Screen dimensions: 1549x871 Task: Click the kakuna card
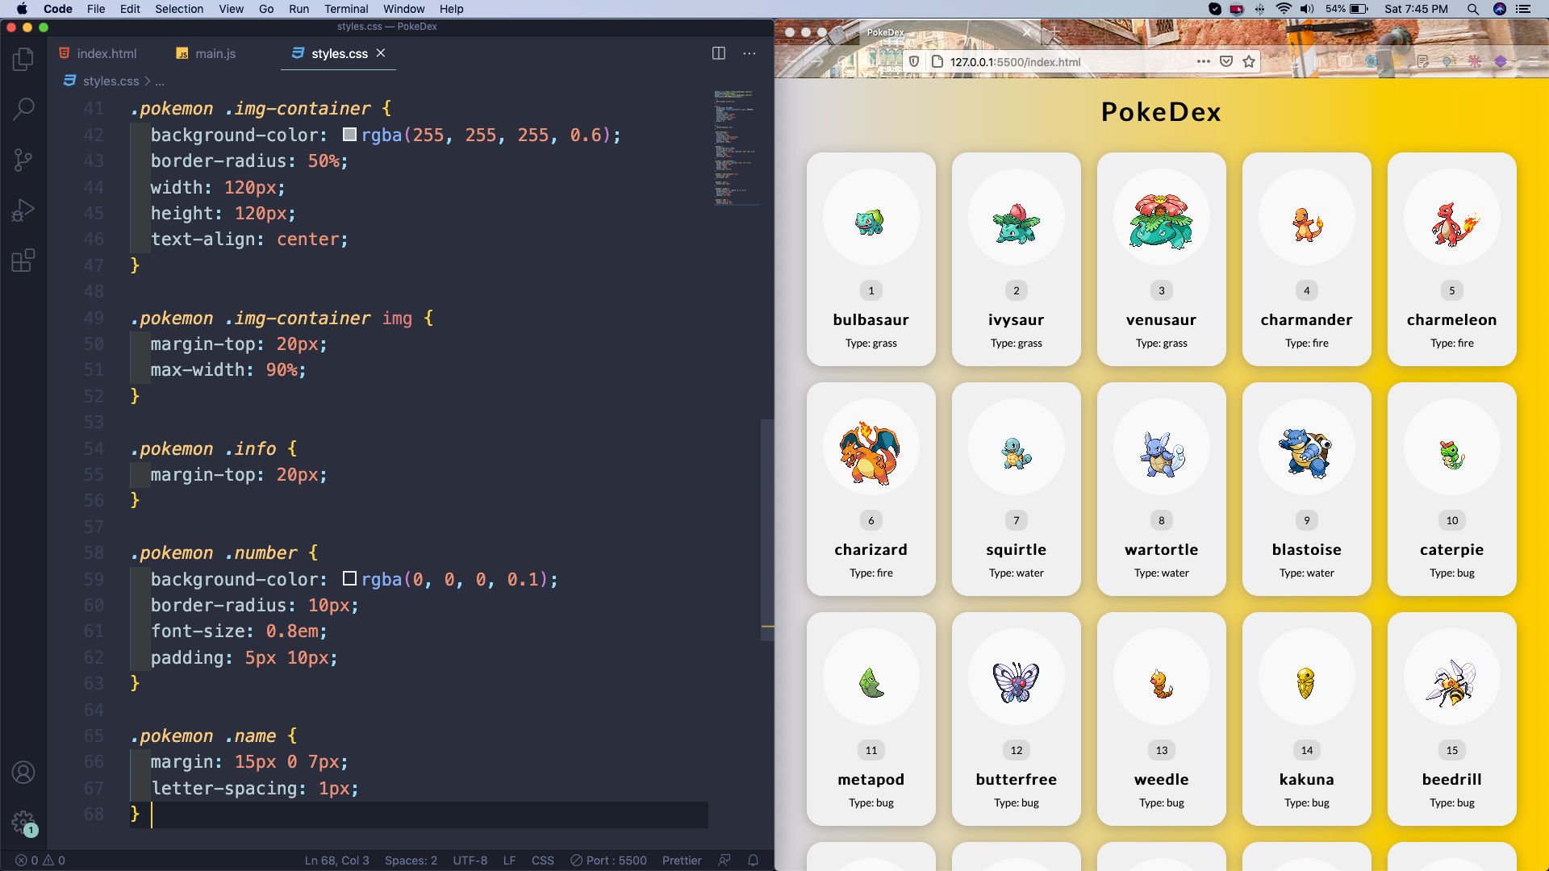[x=1307, y=719]
